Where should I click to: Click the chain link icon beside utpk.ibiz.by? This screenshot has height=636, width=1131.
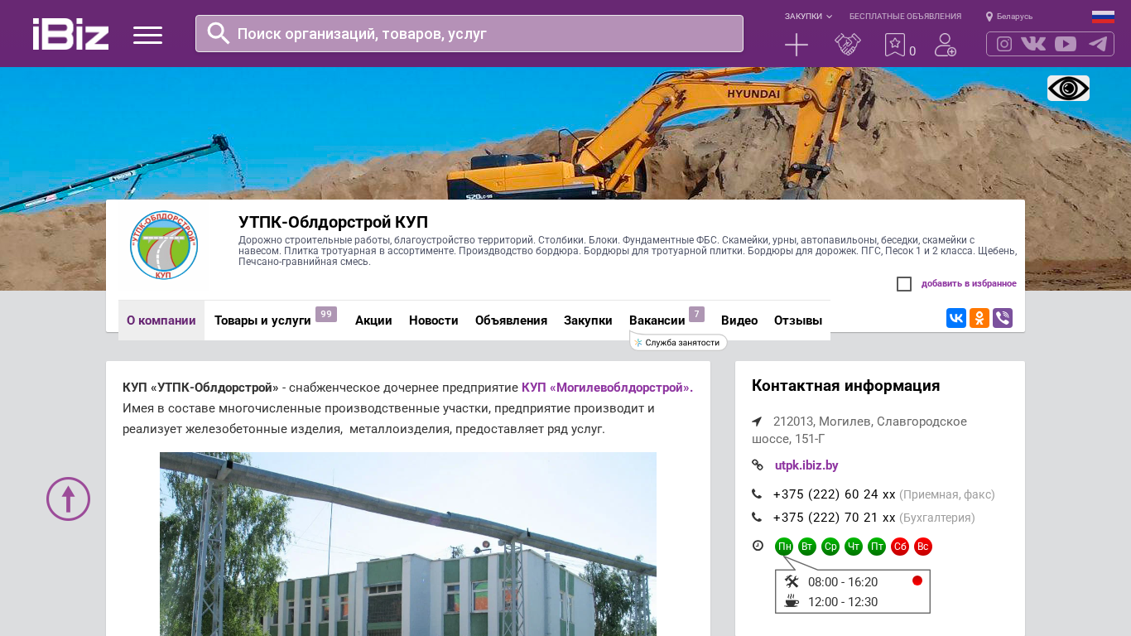(x=757, y=465)
